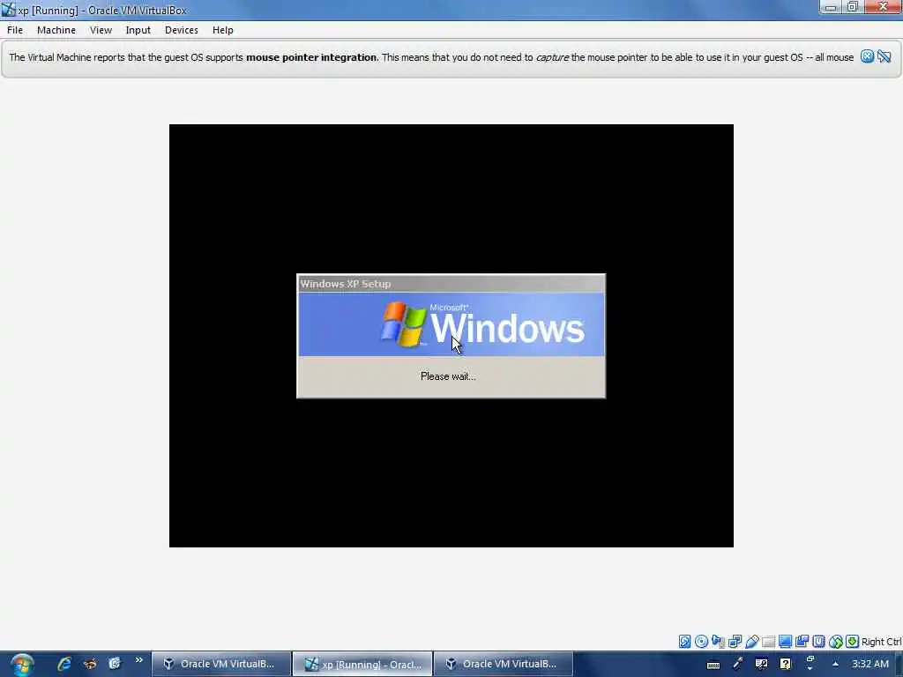The width and height of the screenshot is (903, 677).
Task: Click the optical disc status icon
Action: tap(701, 642)
